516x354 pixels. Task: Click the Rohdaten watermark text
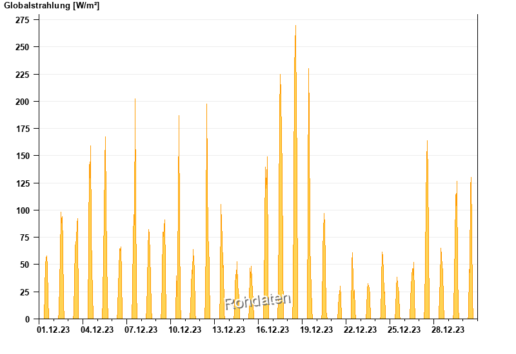coord(257,301)
